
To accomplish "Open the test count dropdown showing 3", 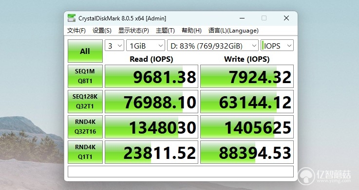I will 114,46.
